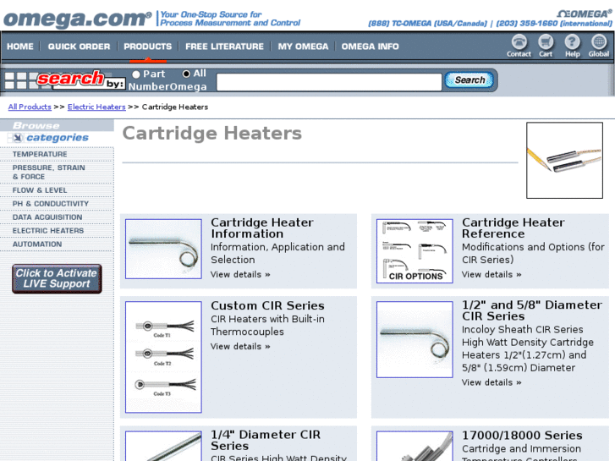This screenshot has width=615, height=461.
Task: Click the search text input field
Action: click(x=329, y=82)
